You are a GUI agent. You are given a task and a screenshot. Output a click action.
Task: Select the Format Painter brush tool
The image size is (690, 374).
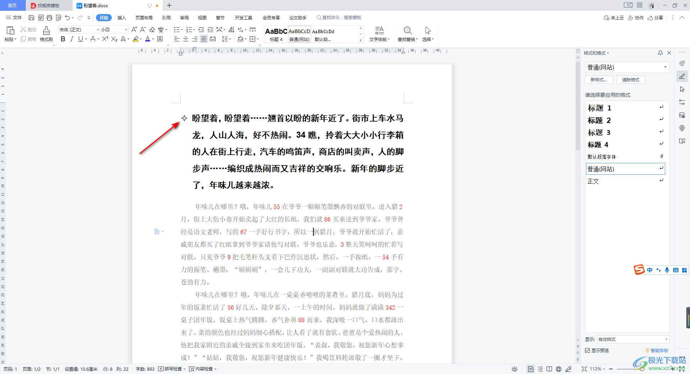(x=46, y=31)
